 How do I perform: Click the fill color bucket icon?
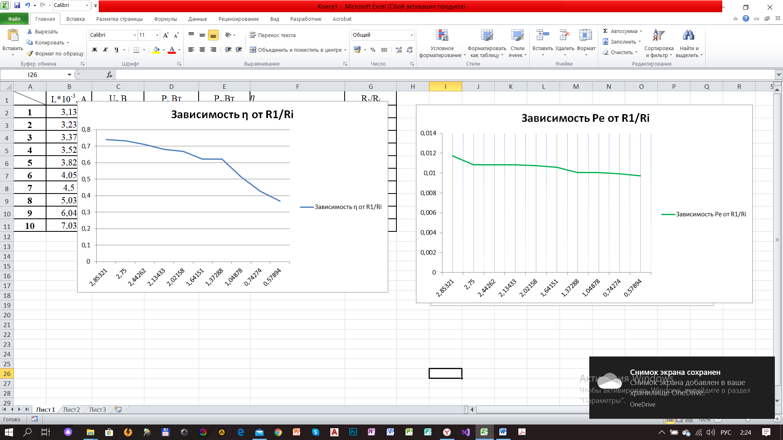tap(156, 50)
